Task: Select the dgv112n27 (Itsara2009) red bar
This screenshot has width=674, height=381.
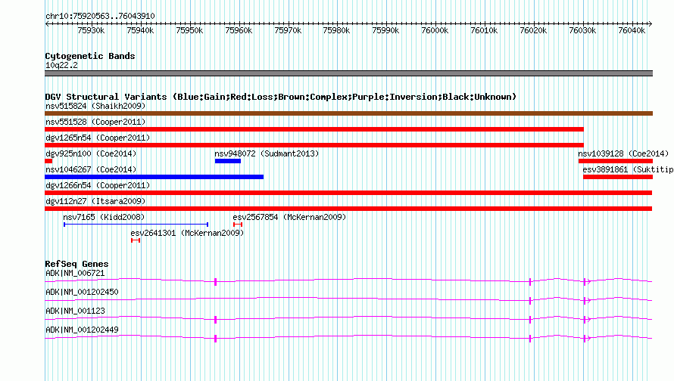Action: coord(348,209)
